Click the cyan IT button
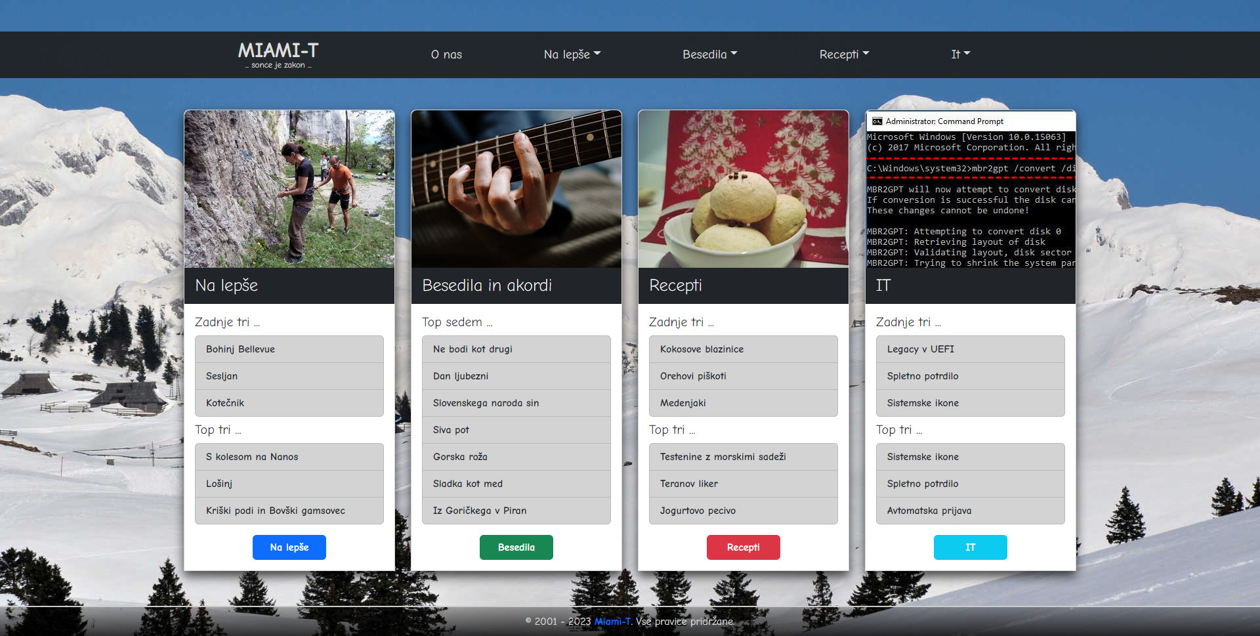The image size is (1260, 636). [x=971, y=547]
